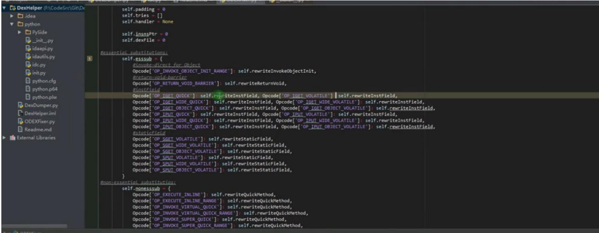Click the DexHelper.iml module file icon
The width and height of the screenshot is (599, 233).
(20, 113)
